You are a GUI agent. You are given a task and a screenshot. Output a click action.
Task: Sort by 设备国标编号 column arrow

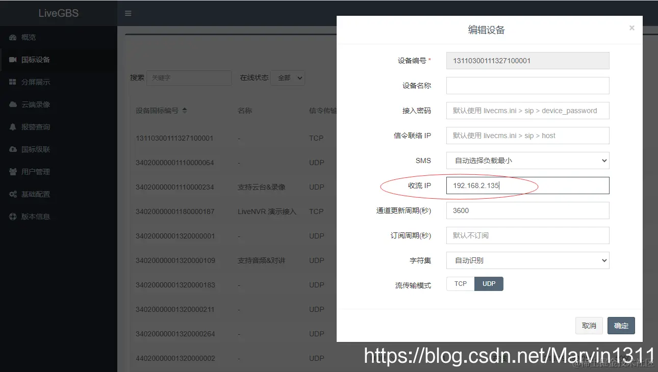(x=185, y=111)
